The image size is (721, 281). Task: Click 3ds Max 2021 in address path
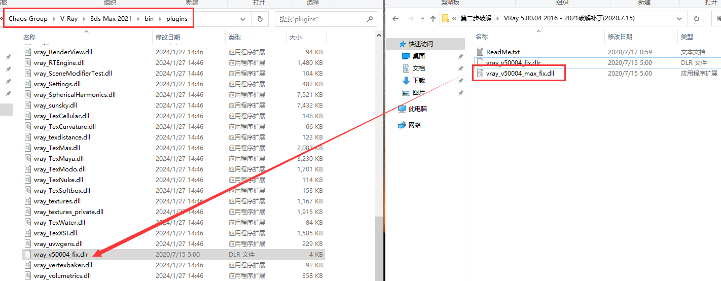pyautogui.click(x=111, y=19)
